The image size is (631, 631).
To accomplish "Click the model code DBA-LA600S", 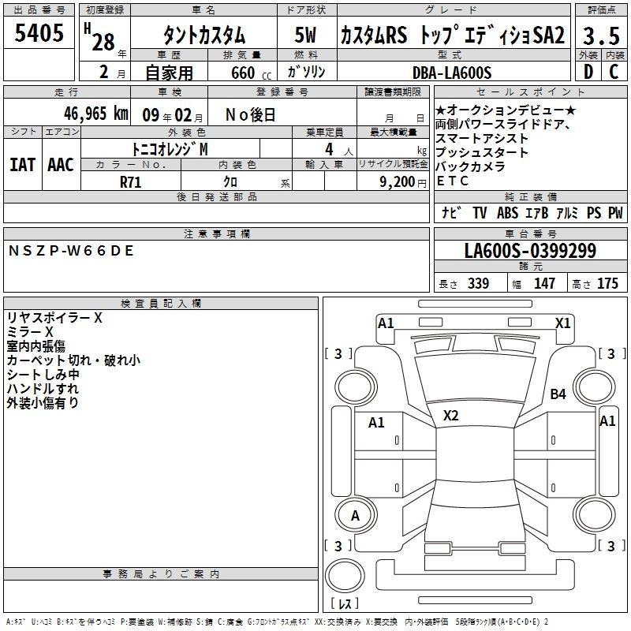I will [x=452, y=73].
